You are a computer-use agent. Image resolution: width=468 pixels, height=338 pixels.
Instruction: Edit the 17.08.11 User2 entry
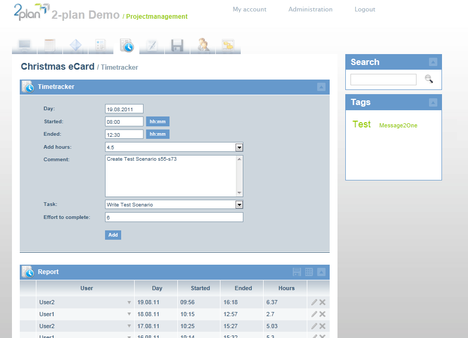314,326
